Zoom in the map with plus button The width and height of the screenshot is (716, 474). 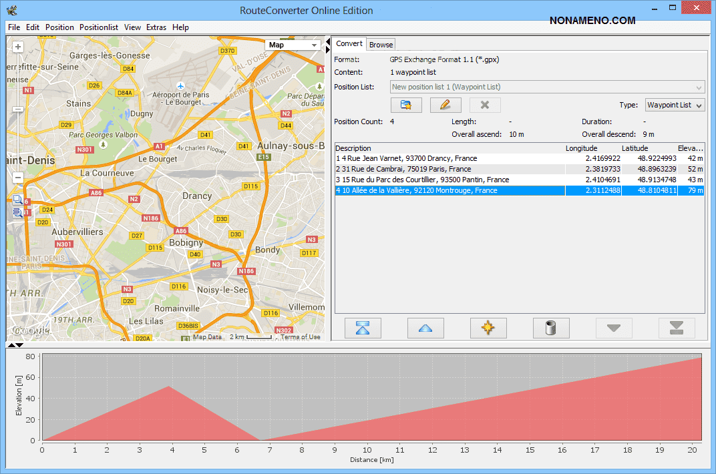tap(18, 47)
